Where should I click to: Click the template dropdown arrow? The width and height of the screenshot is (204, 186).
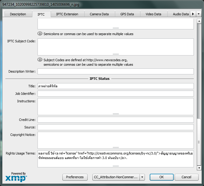pos(142,177)
